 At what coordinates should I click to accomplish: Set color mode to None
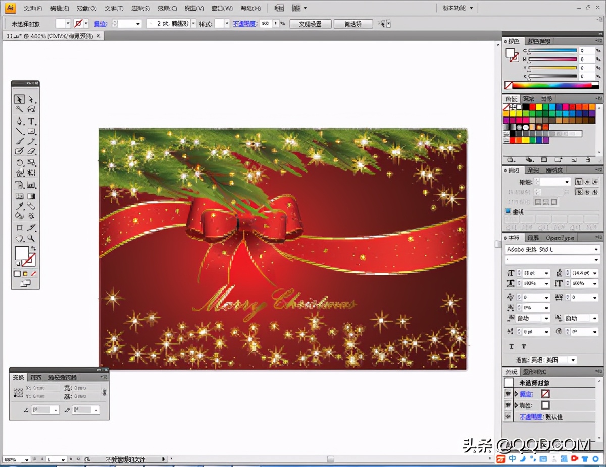34,274
